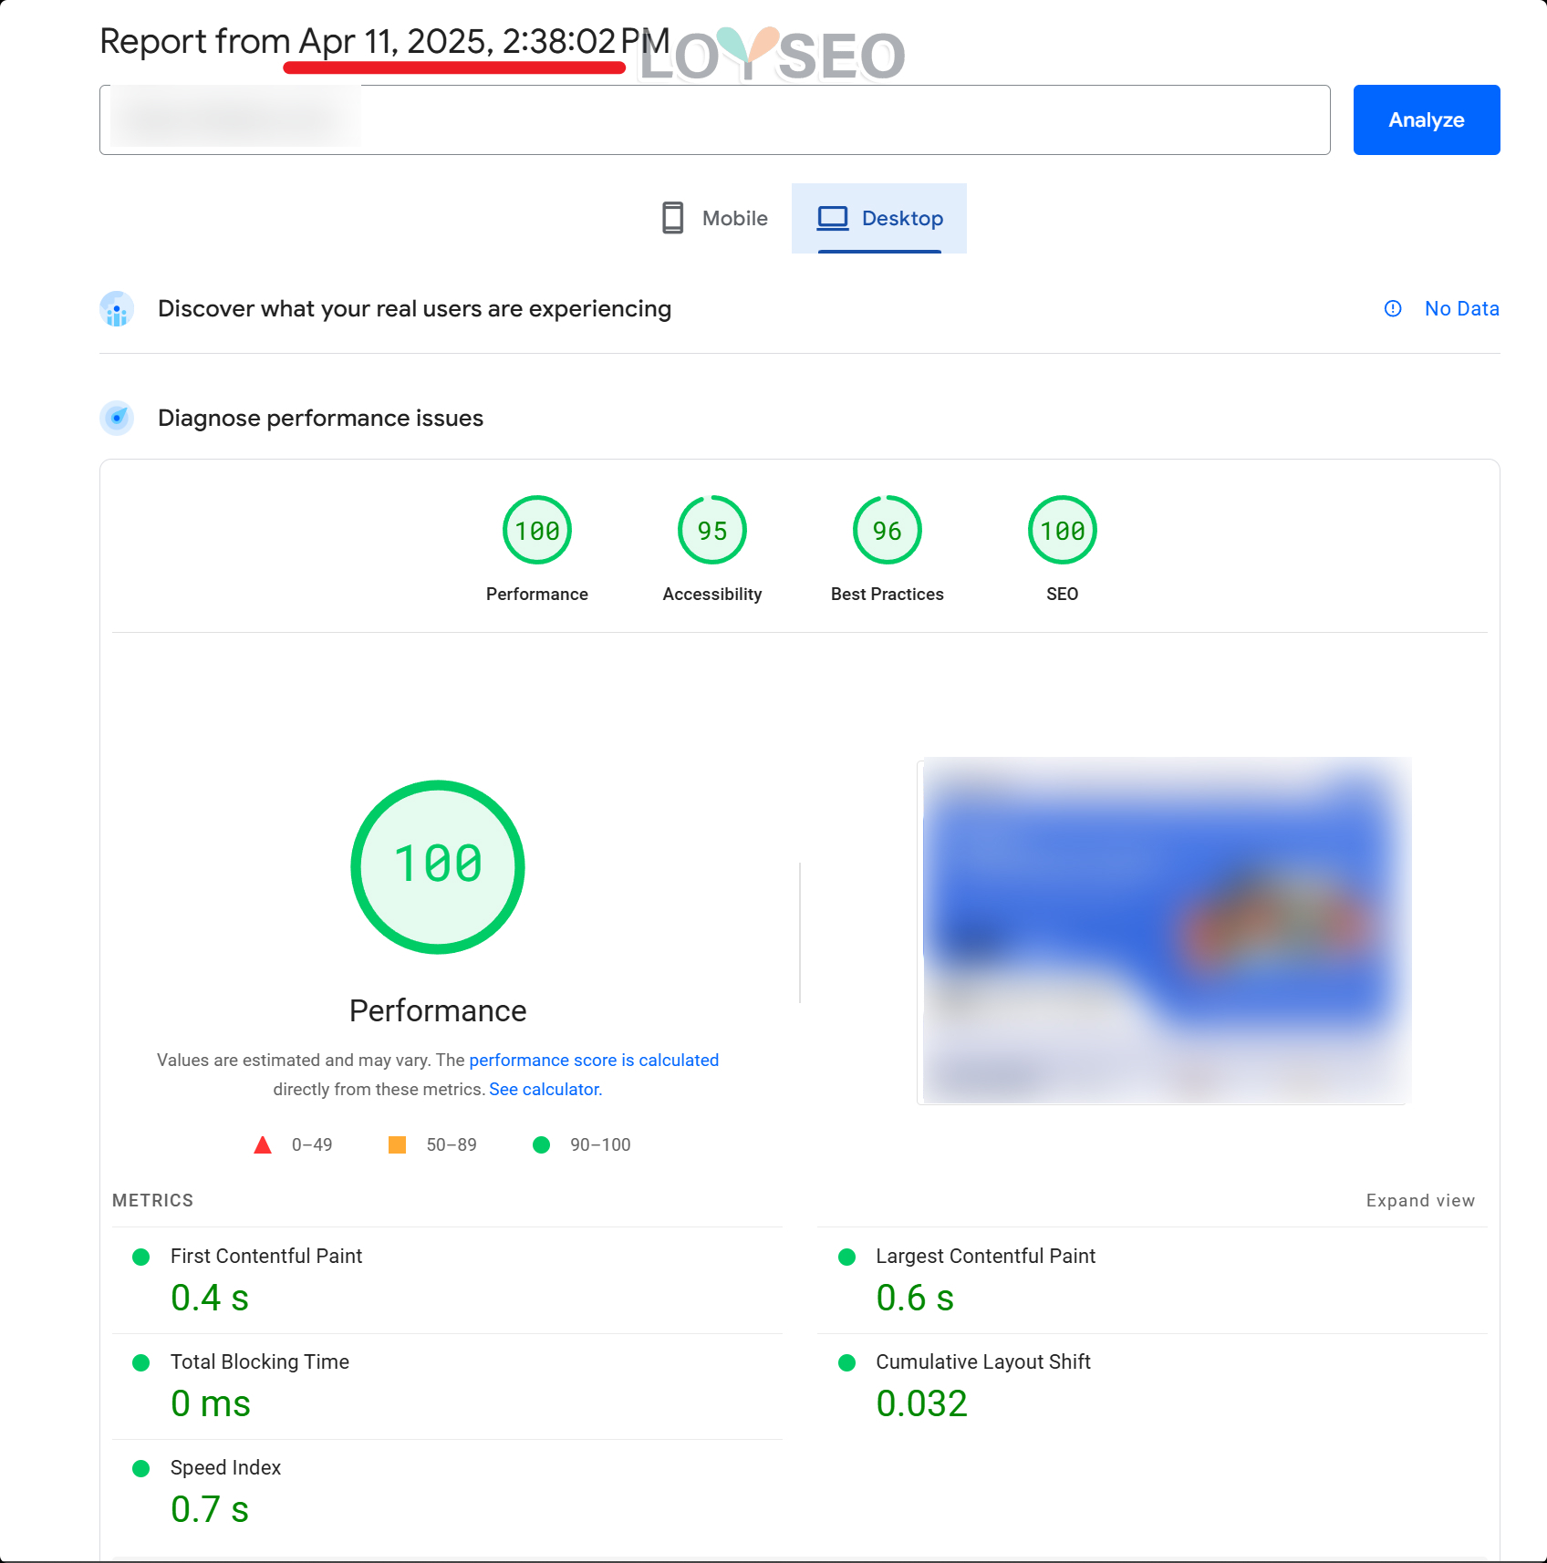Viewport: 1547px width, 1563px height.
Task: Click the real users experience icon
Action: point(117,309)
